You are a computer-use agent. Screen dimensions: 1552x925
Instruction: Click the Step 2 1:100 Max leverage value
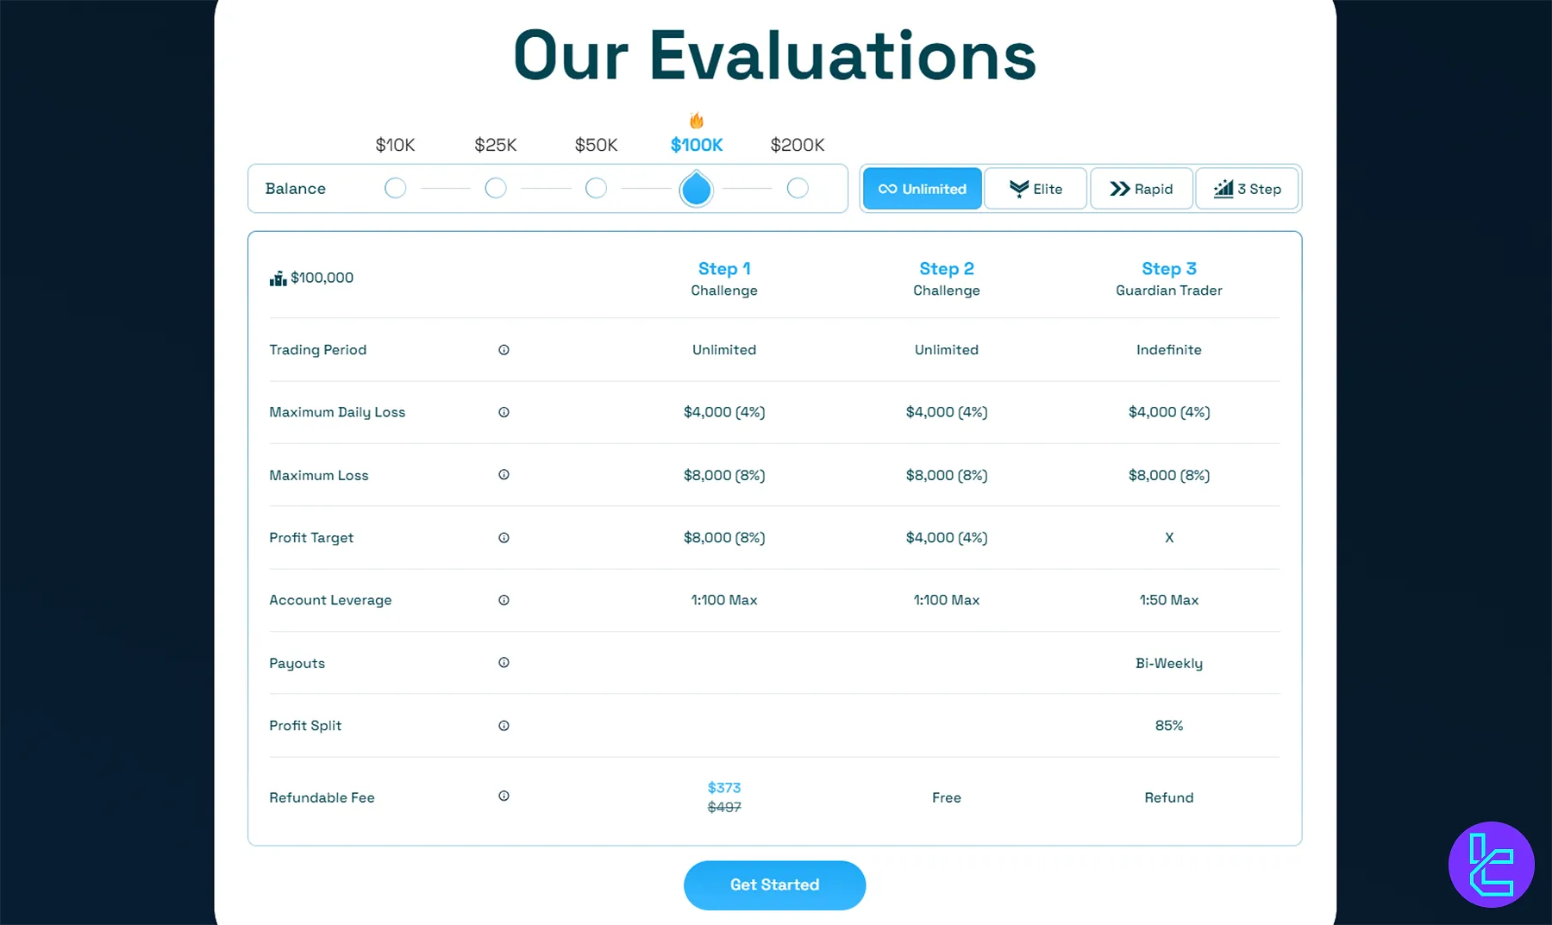click(x=947, y=600)
